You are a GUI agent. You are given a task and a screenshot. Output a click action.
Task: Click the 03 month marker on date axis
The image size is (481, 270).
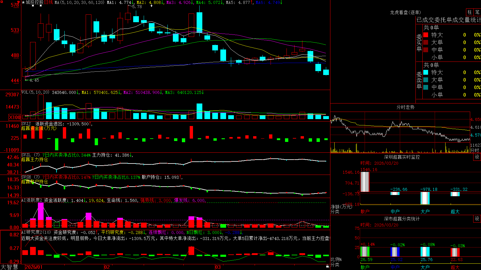click(x=218, y=267)
